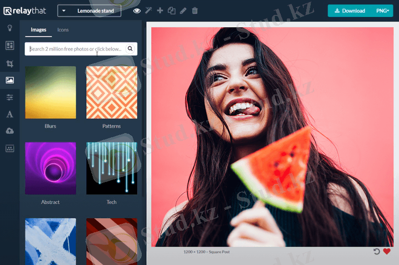Image resolution: width=399 pixels, height=265 pixels.
Task: Toggle the red heart favorite icon
Action: [387, 251]
